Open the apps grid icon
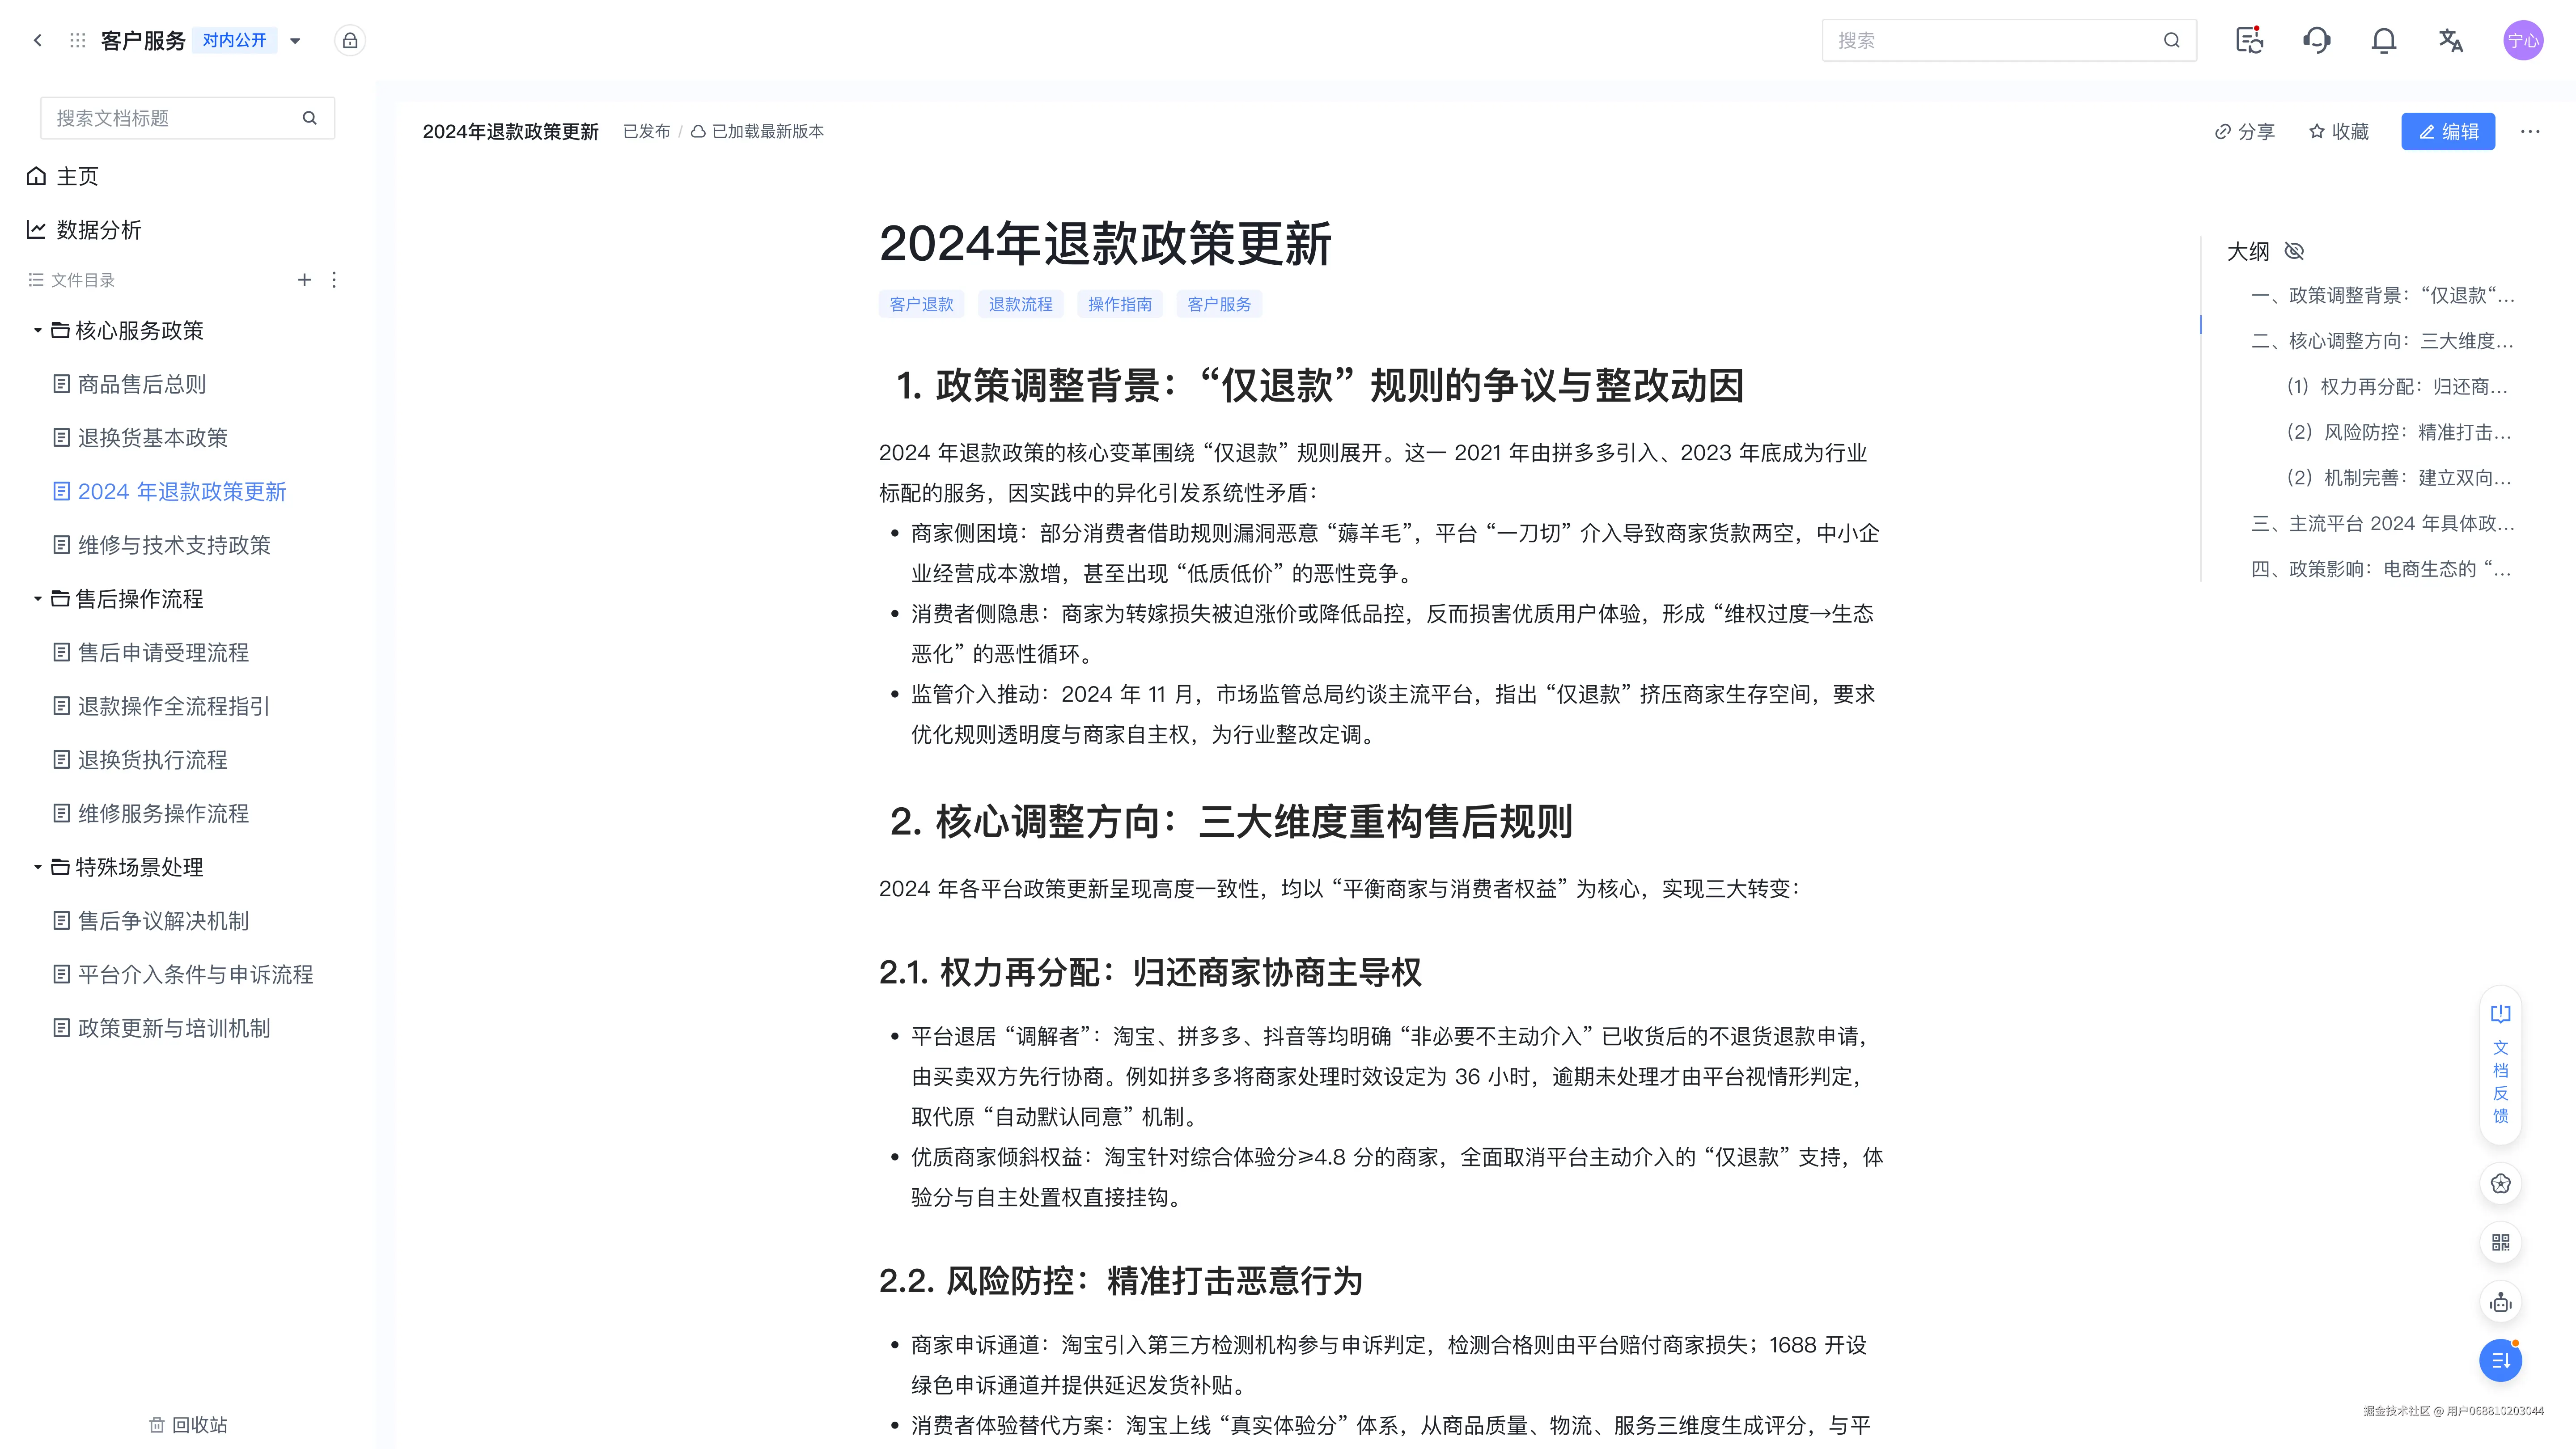This screenshot has height=1449, width=2576. (77, 40)
